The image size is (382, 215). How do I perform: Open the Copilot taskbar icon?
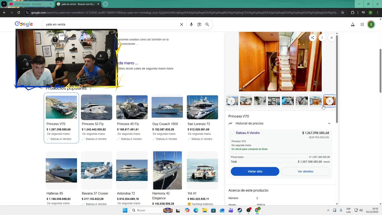[187, 210]
